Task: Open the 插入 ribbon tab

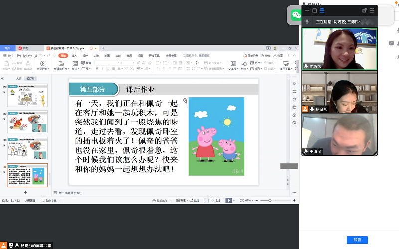Action: coord(74,56)
